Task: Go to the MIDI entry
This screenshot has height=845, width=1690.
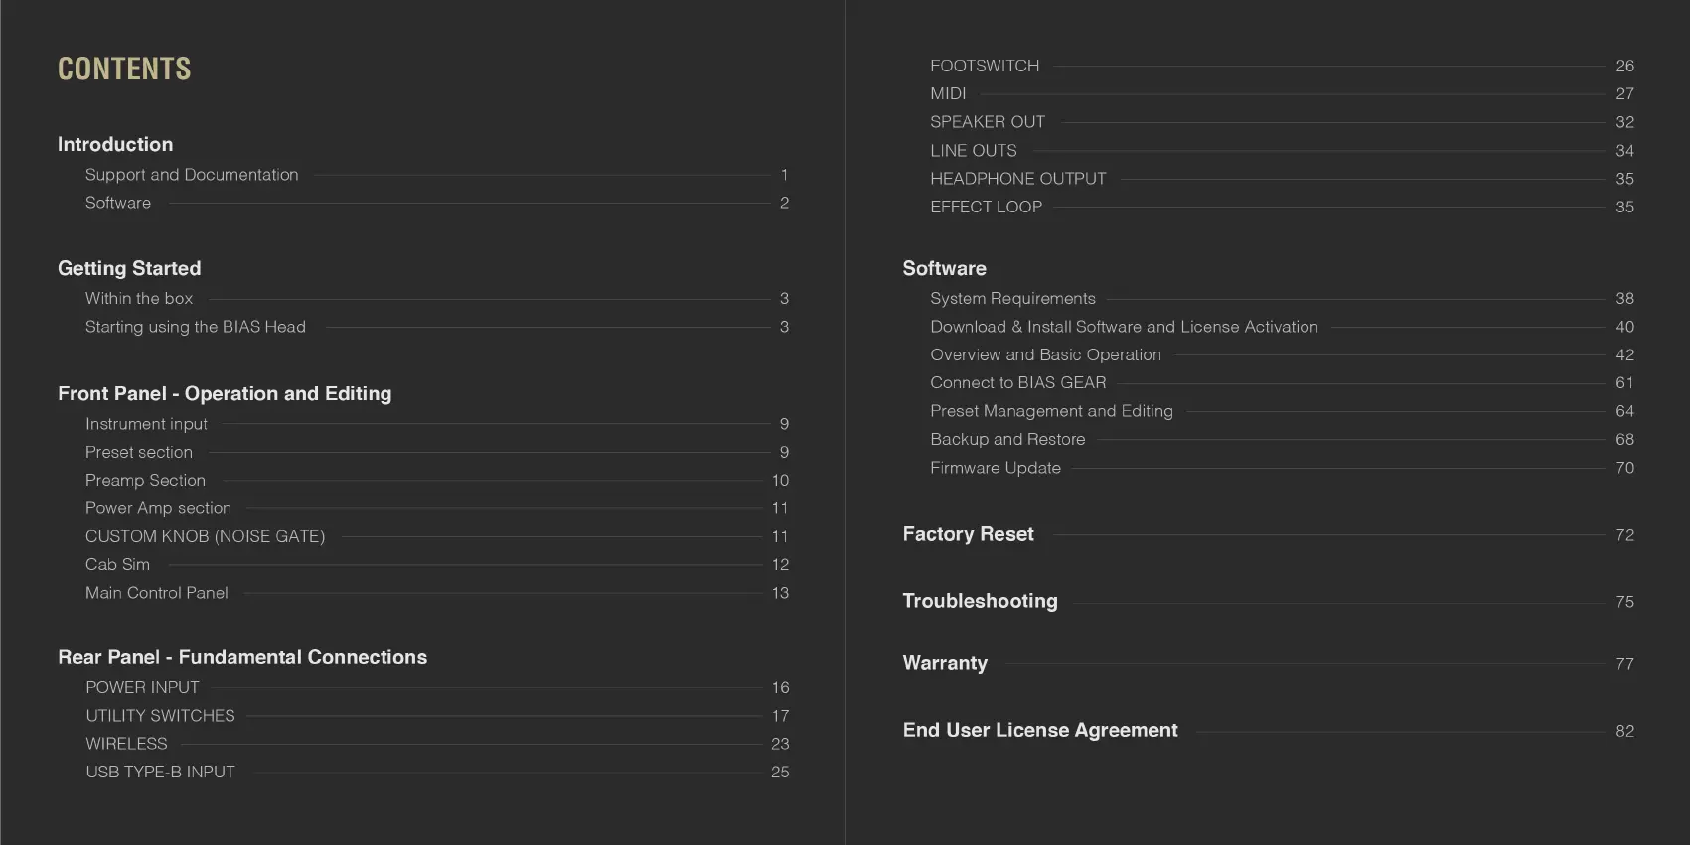Action: coord(948,94)
